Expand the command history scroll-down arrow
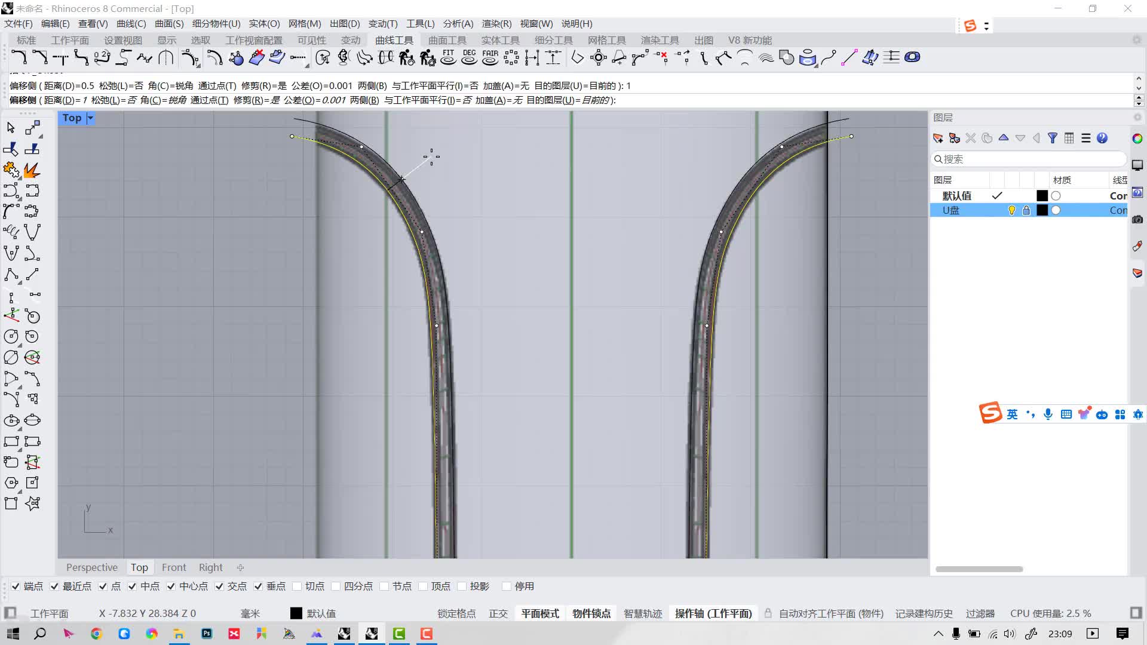The image size is (1147, 645). tap(1139, 89)
